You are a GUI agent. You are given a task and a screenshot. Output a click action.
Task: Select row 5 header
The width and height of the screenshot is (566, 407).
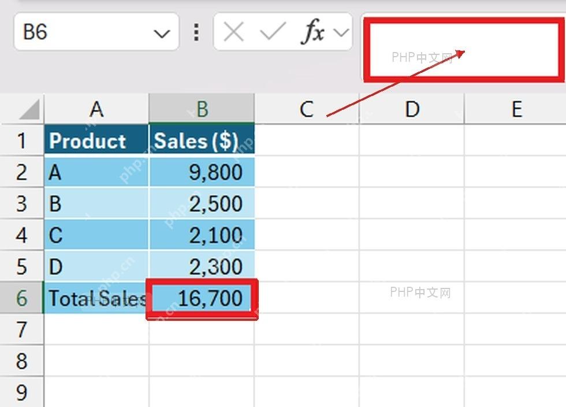tap(22, 266)
